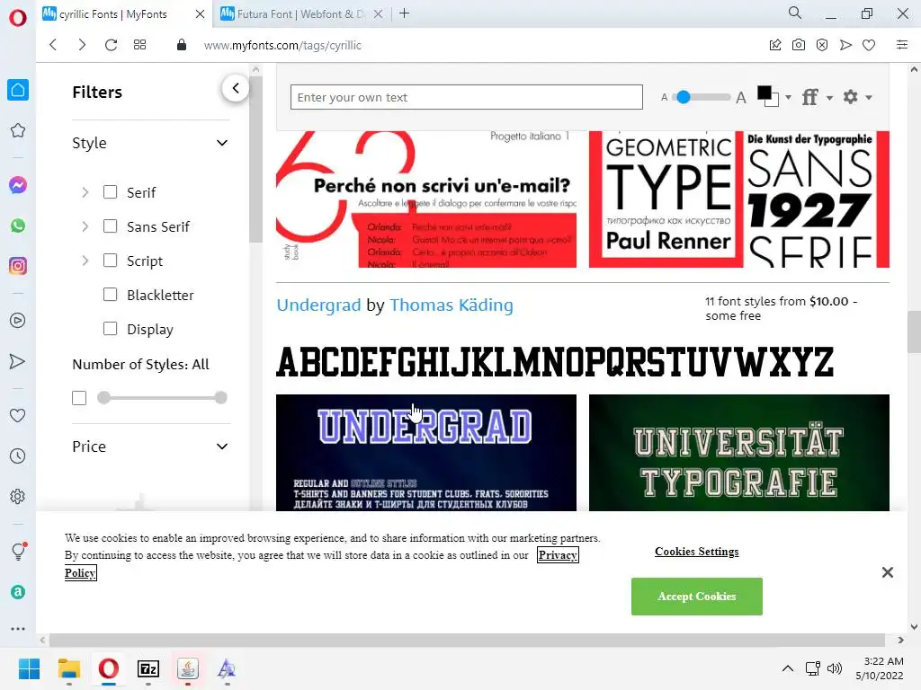The width and height of the screenshot is (921, 690).
Task: Open Settings gear in Opera sidebar
Action: point(18,496)
